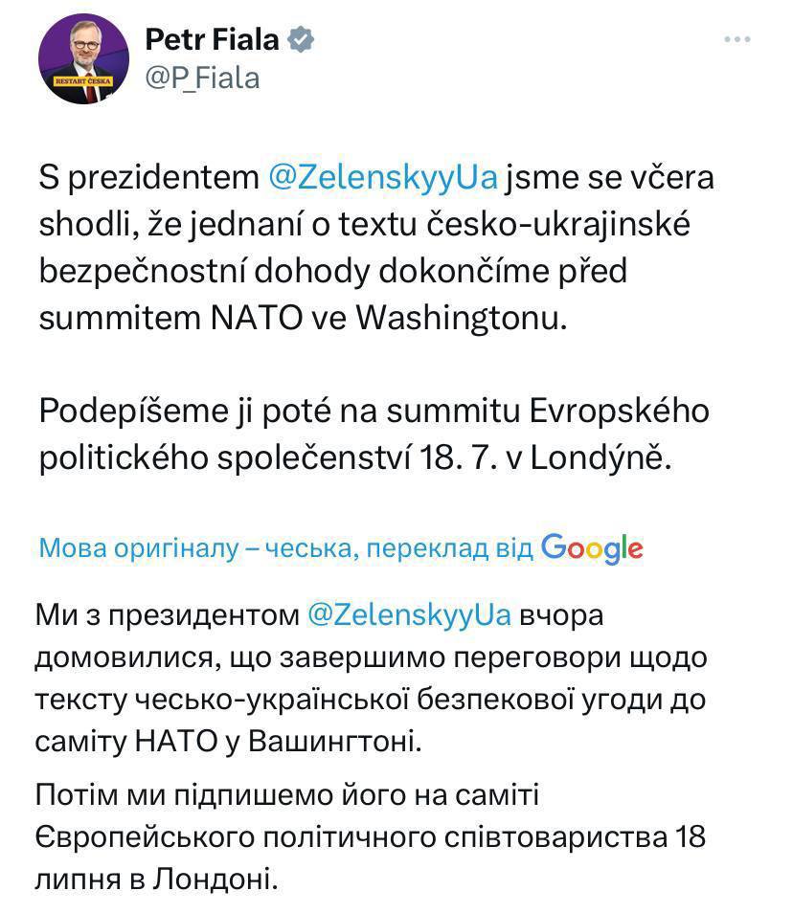Click the paragraph starting "Podepíšeme ji poté"

(x=374, y=434)
